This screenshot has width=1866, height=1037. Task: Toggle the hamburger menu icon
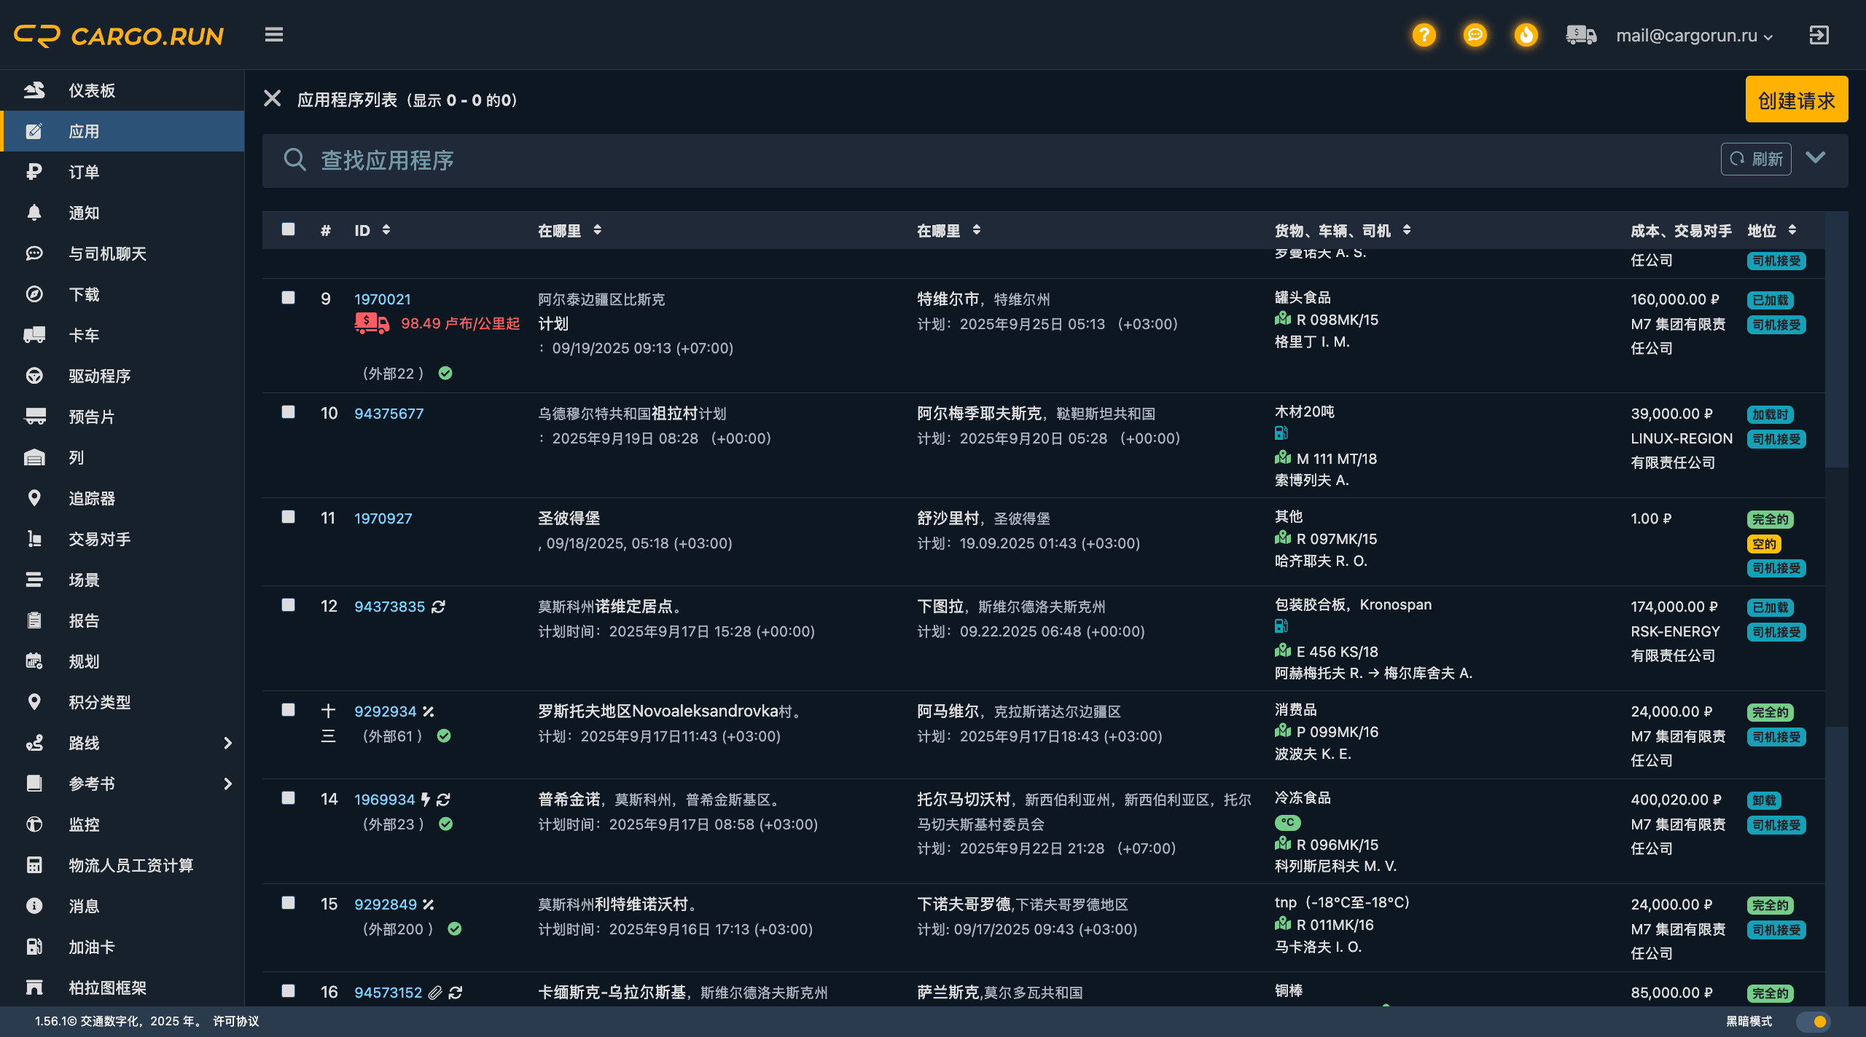(x=274, y=35)
